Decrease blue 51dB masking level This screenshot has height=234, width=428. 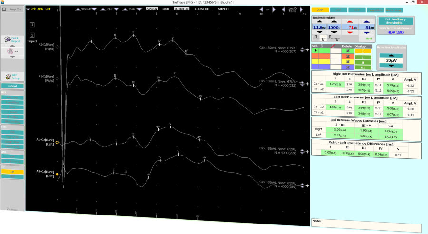[x=366, y=32]
